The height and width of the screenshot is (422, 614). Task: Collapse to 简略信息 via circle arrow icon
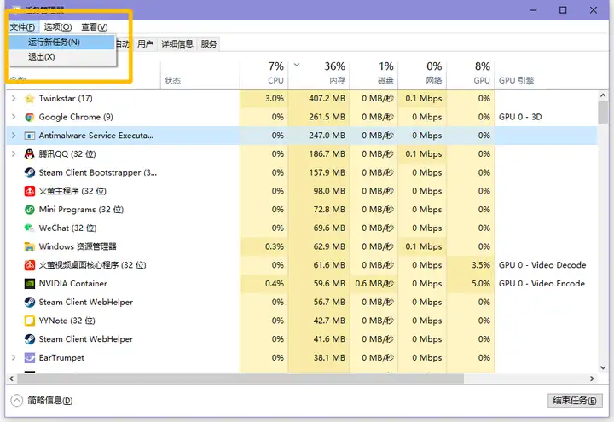[x=17, y=401]
